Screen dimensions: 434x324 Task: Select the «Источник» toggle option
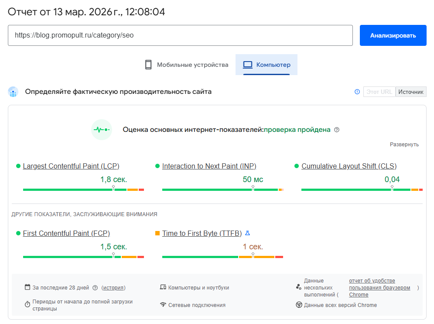(410, 92)
